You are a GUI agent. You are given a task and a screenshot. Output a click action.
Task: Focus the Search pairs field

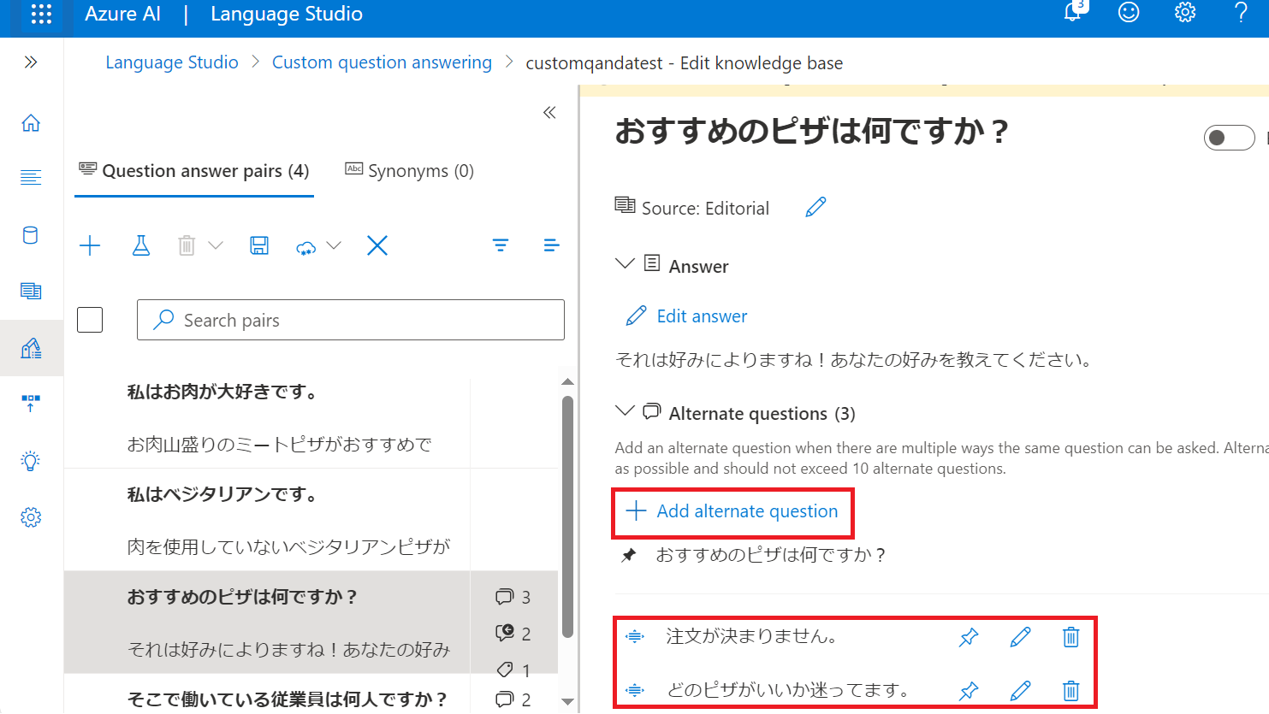(351, 320)
